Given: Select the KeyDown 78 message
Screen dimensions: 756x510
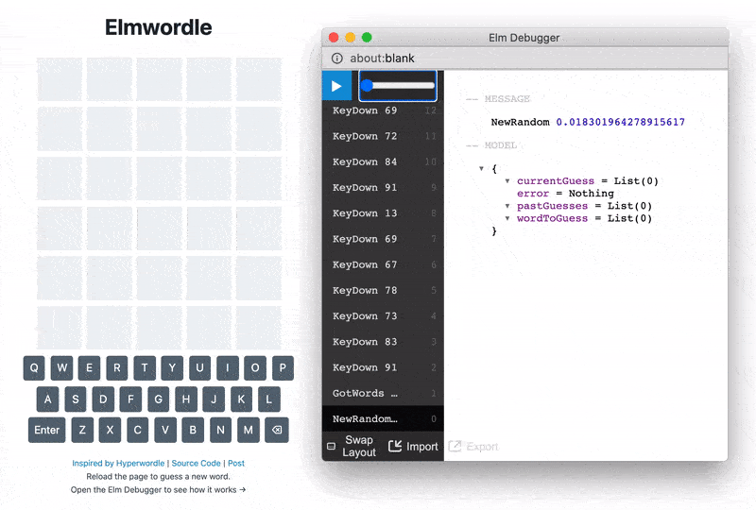Looking at the screenshot, I should (383, 290).
